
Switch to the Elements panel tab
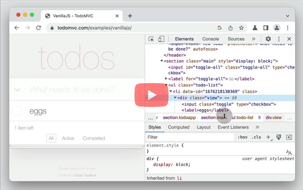tap(184, 39)
